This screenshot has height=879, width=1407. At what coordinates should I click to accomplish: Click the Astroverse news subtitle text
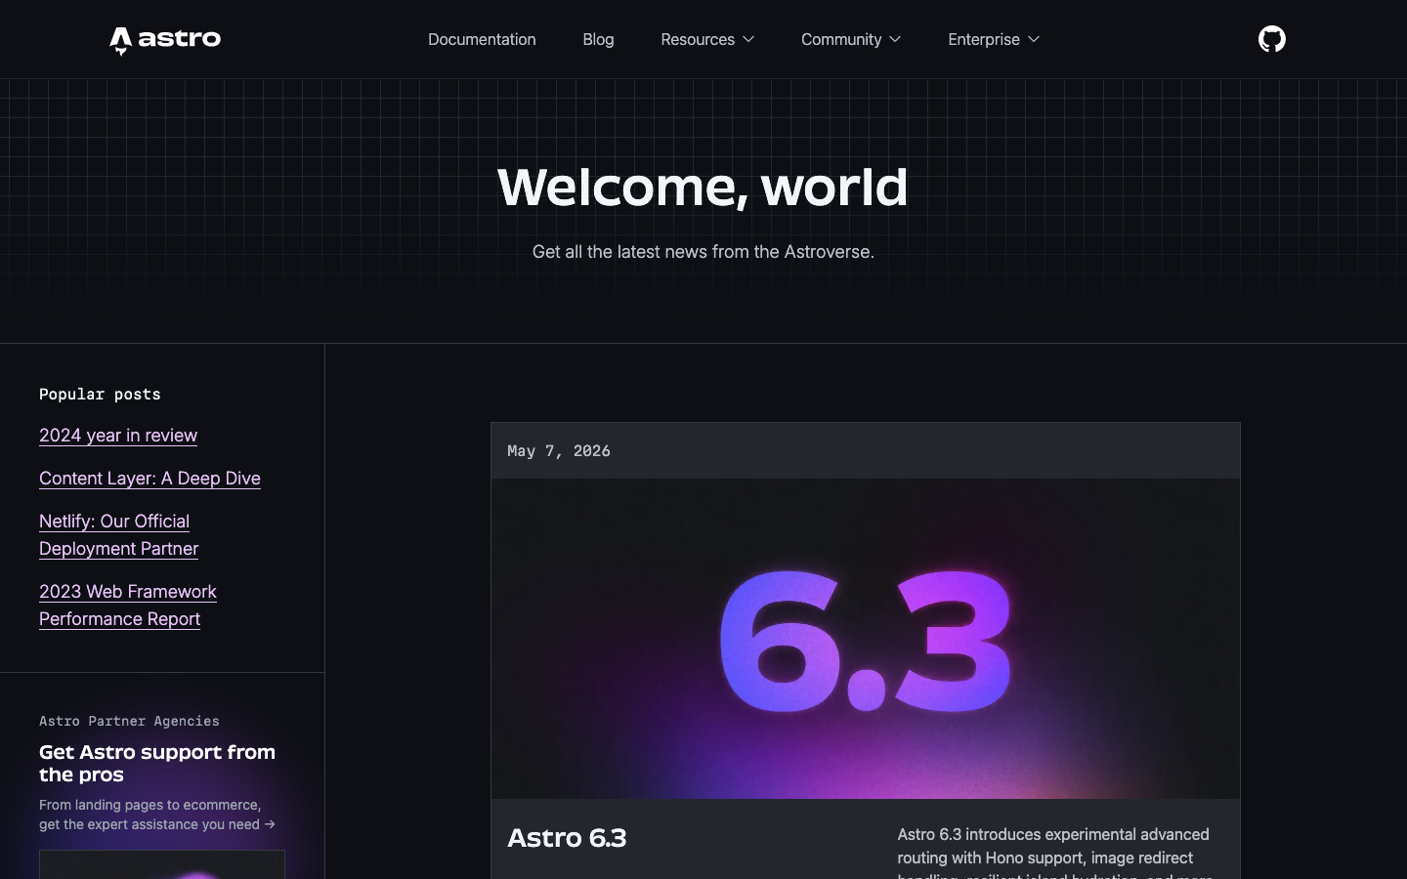tap(703, 252)
